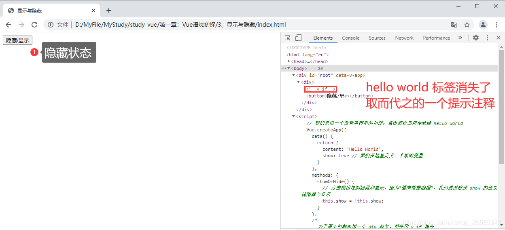The height and width of the screenshot is (230, 505).
Task: Click the DevTools vertical scrollbar
Action: coord(501,107)
